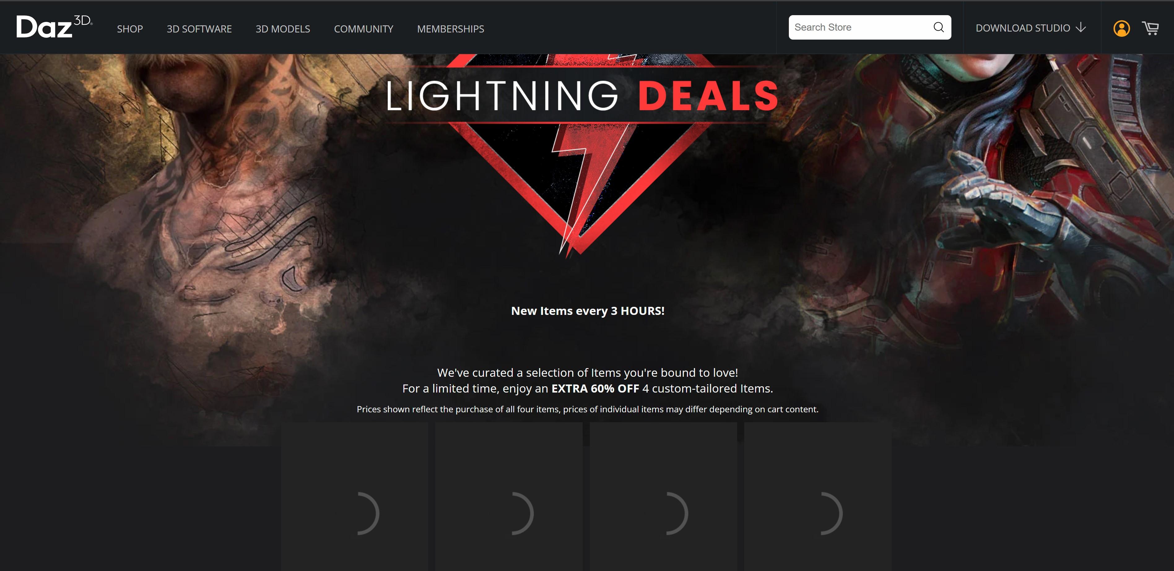Open the 3D SOFTWARE menu
Screen dimensions: 1174x571
pyautogui.click(x=199, y=29)
